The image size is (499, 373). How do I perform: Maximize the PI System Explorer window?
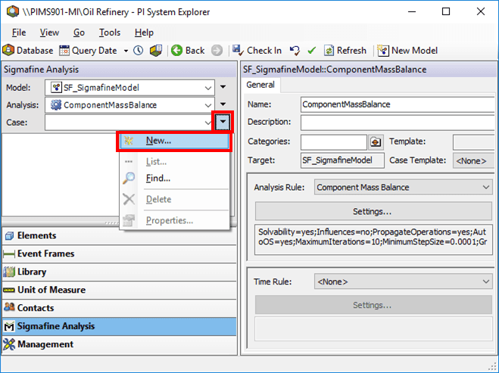446,11
